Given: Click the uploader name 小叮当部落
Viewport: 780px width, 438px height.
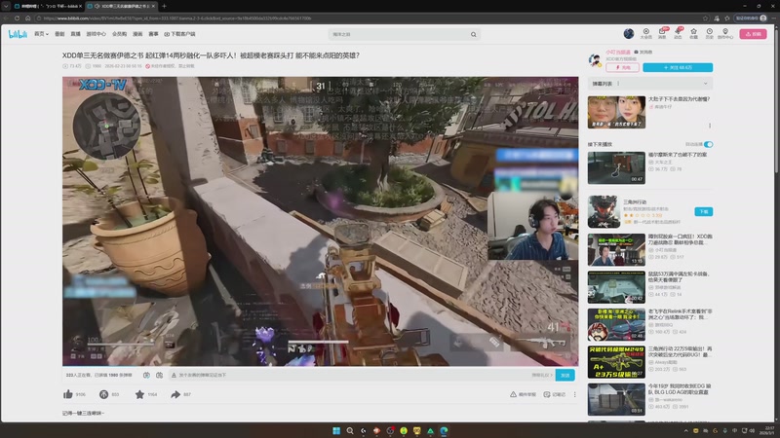Looking at the screenshot, I should pos(618,52).
